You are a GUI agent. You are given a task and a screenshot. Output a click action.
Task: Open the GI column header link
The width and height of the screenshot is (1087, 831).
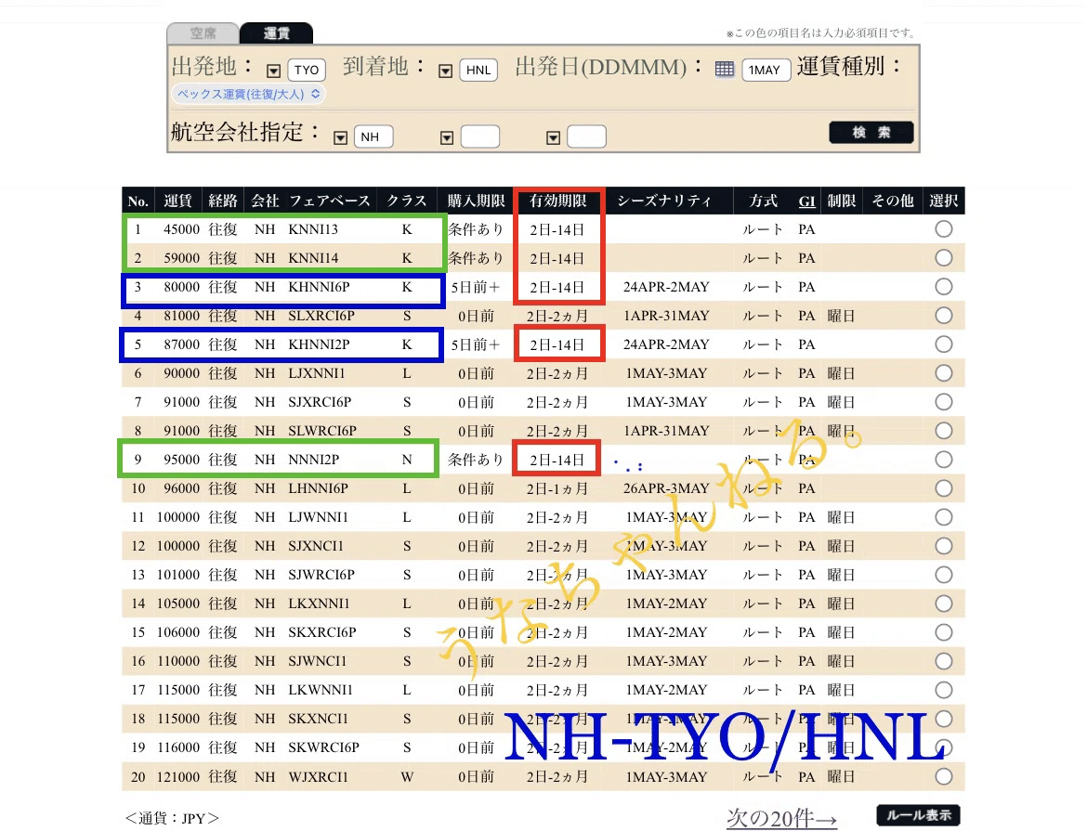pos(807,201)
